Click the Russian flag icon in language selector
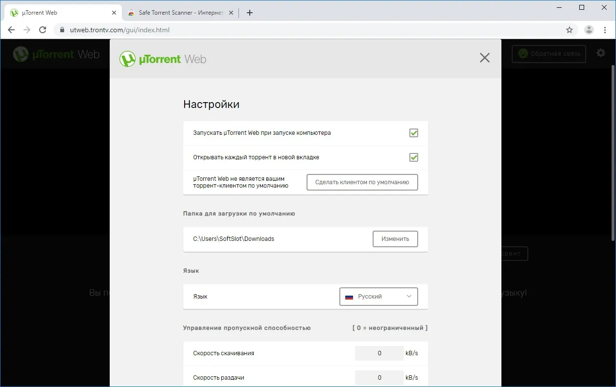The height and width of the screenshot is (387, 616). [349, 297]
